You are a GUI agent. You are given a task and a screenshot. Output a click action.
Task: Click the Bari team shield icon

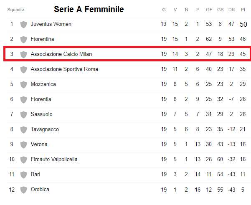(23, 175)
